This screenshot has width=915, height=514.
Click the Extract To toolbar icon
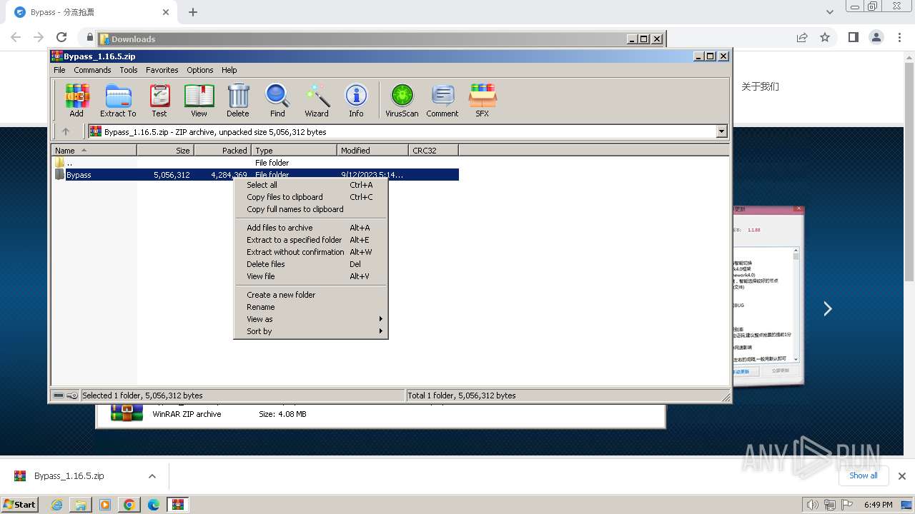coord(118,100)
